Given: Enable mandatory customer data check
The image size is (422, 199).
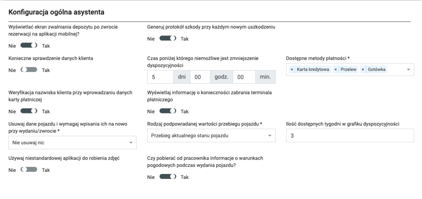Looking at the screenshot, I should [29, 70].
